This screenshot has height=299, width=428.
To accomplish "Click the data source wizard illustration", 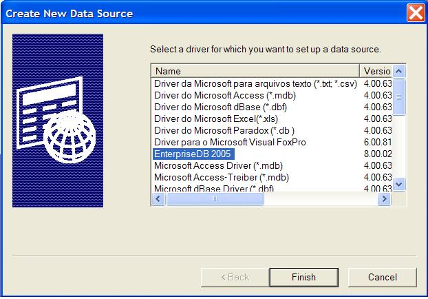I will [x=58, y=121].
